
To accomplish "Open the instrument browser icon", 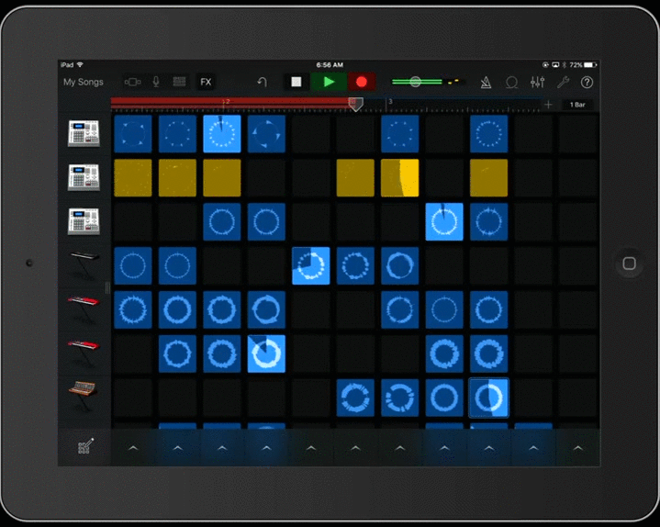I will coord(132,82).
